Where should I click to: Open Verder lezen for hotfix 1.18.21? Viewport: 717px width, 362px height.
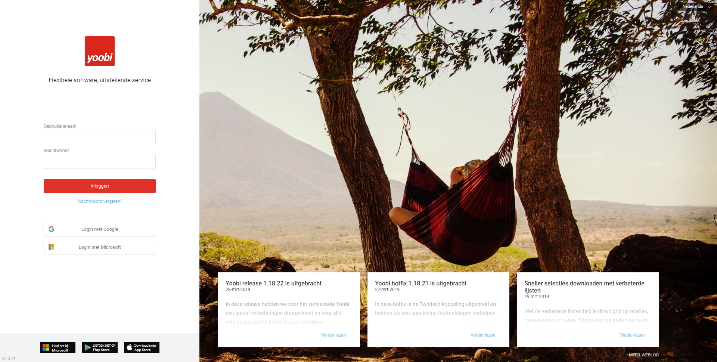[x=483, y=335]
